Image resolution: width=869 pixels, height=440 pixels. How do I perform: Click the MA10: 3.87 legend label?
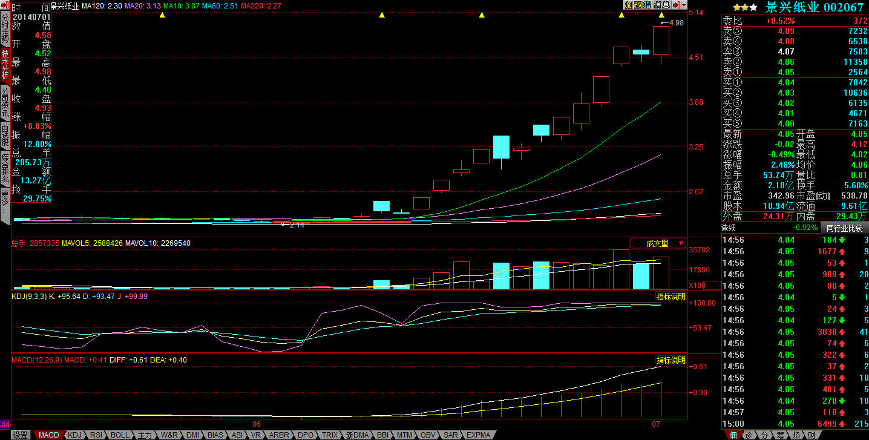(180, 5)
